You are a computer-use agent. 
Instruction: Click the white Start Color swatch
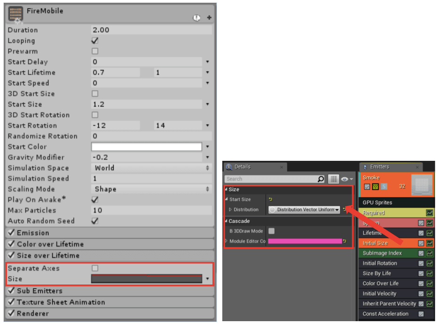point(146,147)
